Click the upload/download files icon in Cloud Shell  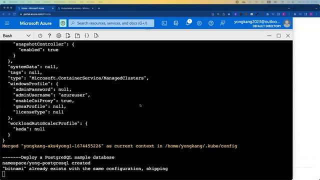(x=68, y=35)
